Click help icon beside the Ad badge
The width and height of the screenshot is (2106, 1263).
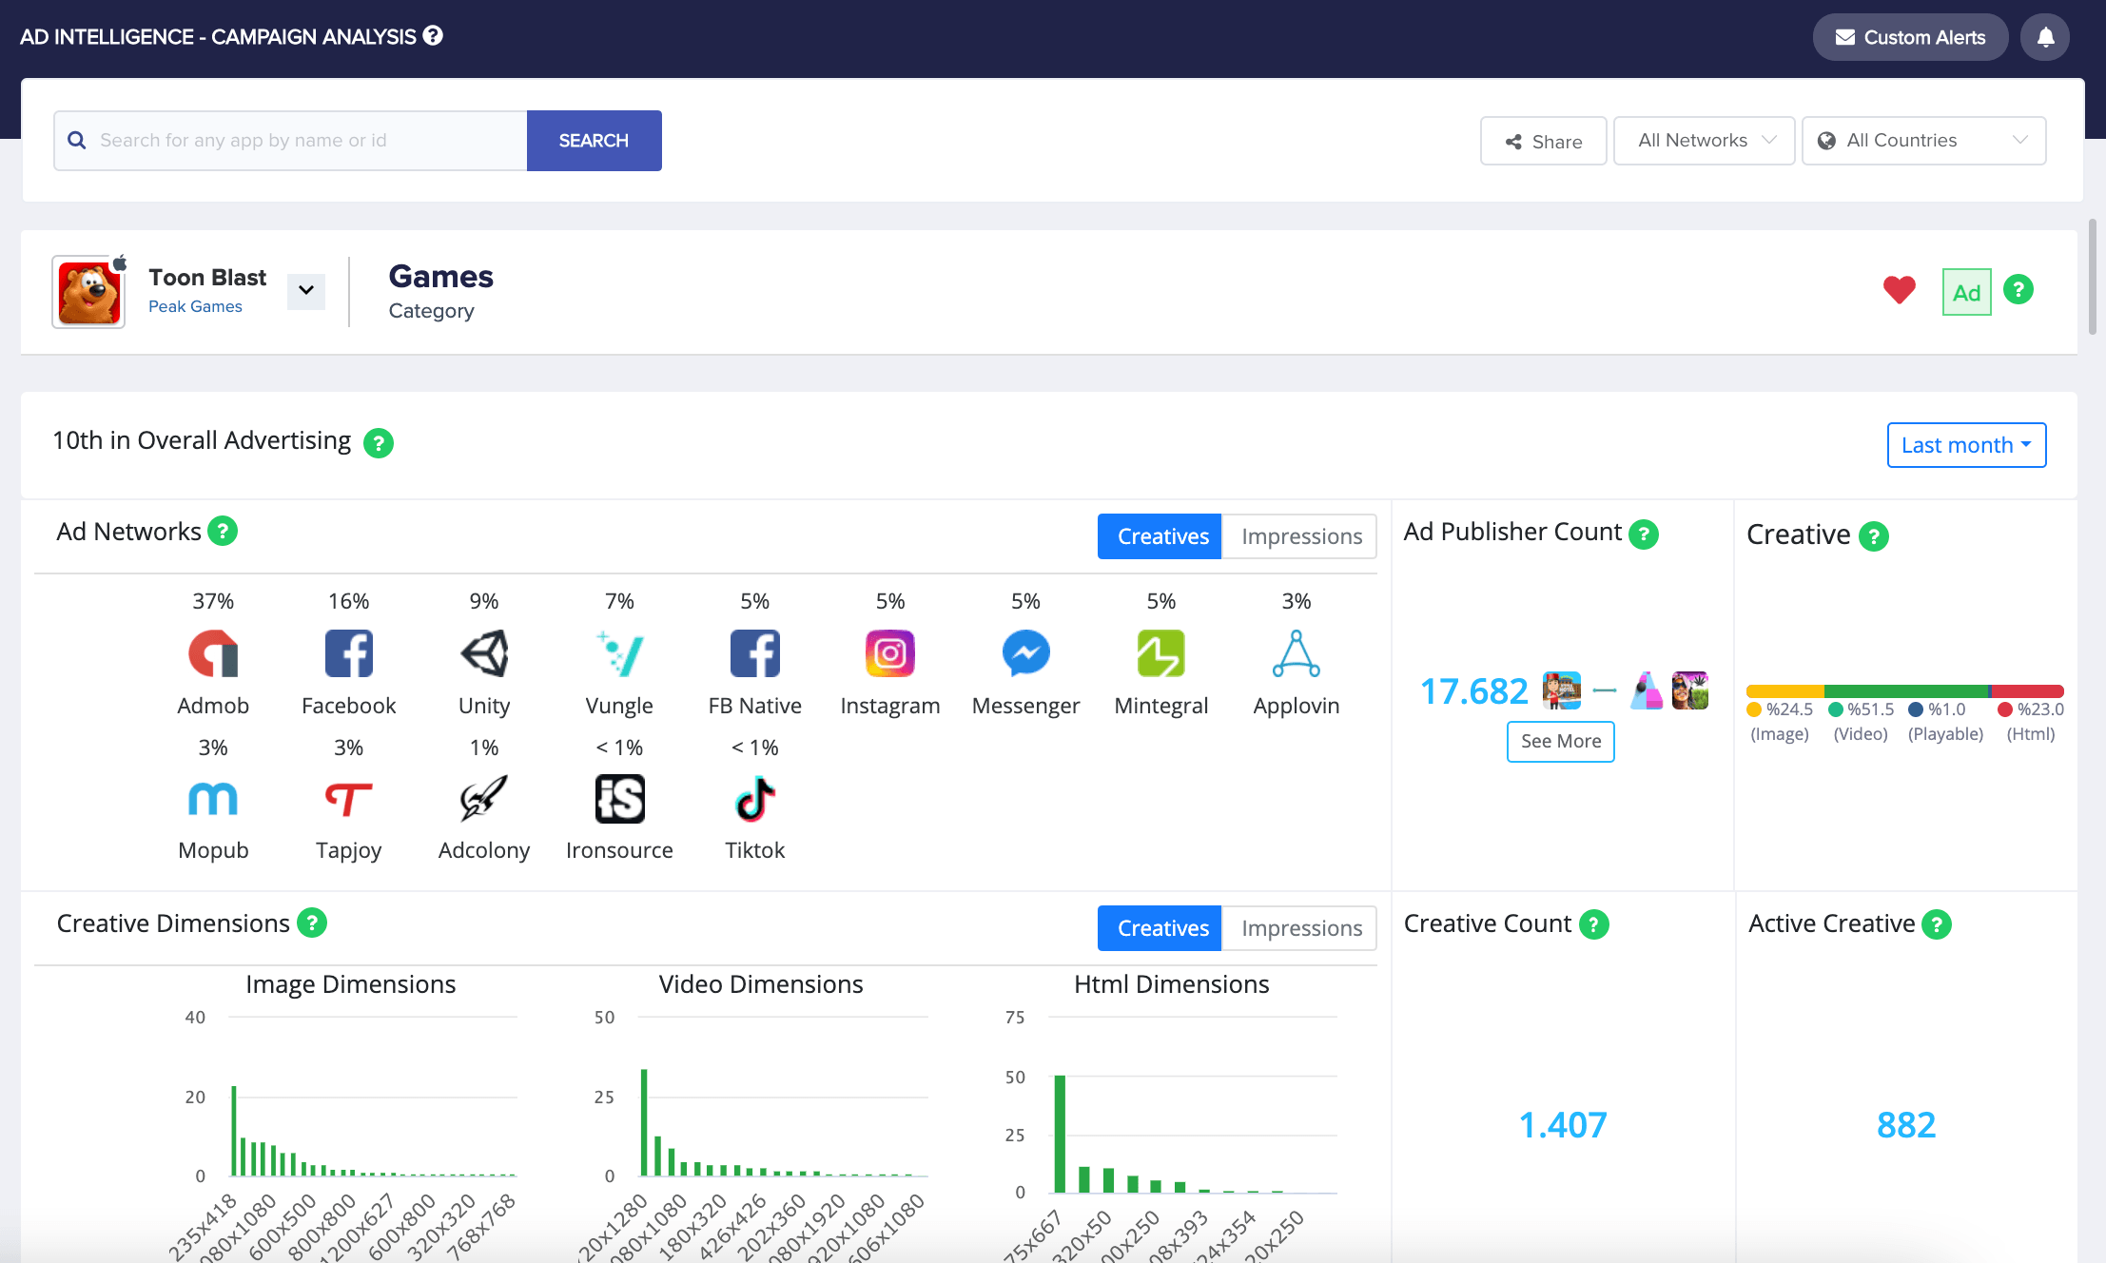(2018, 289)
